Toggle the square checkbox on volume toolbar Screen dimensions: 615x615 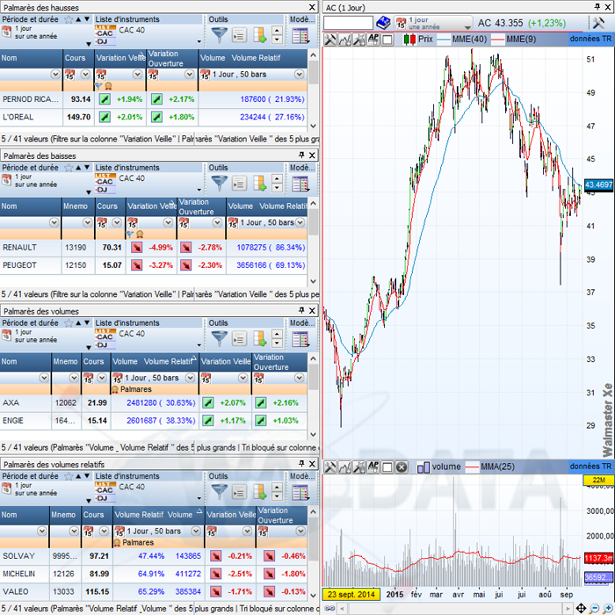pos(387,467)
